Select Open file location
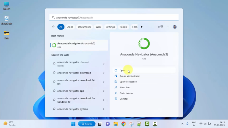Viewport: 228px width, 128px height. [128, 82]
